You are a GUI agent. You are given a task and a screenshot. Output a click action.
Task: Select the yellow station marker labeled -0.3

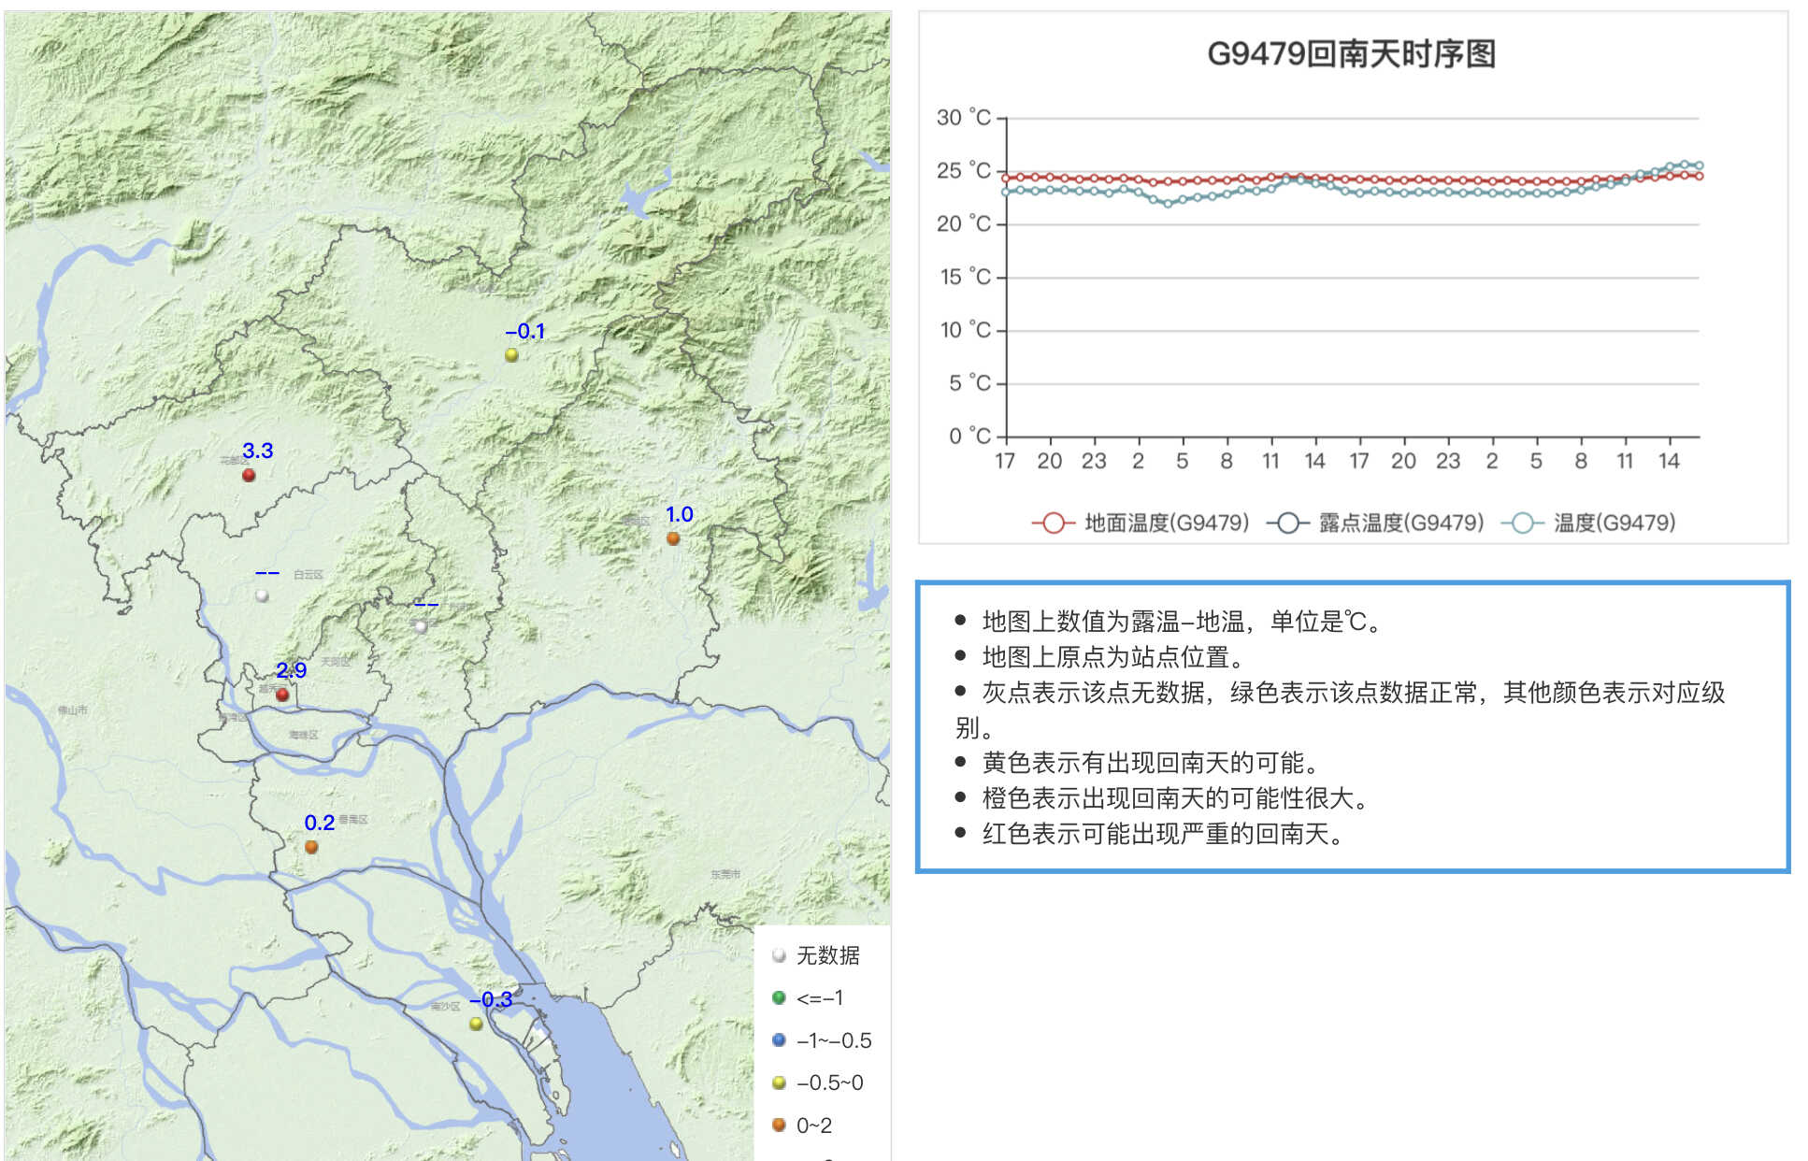pyautogui.click(x=476, y=1024)
